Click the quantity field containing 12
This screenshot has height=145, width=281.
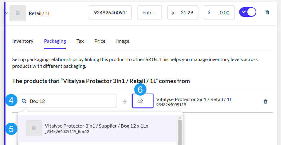pos(143,101)
